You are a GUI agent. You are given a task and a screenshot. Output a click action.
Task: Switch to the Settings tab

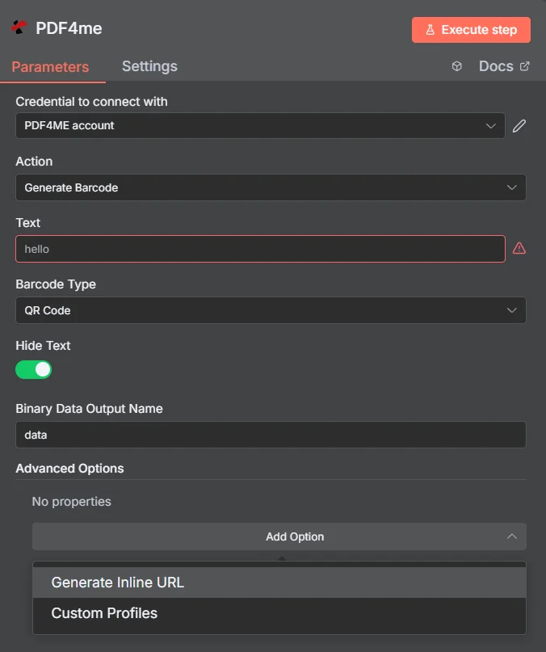tap(149, 66)
